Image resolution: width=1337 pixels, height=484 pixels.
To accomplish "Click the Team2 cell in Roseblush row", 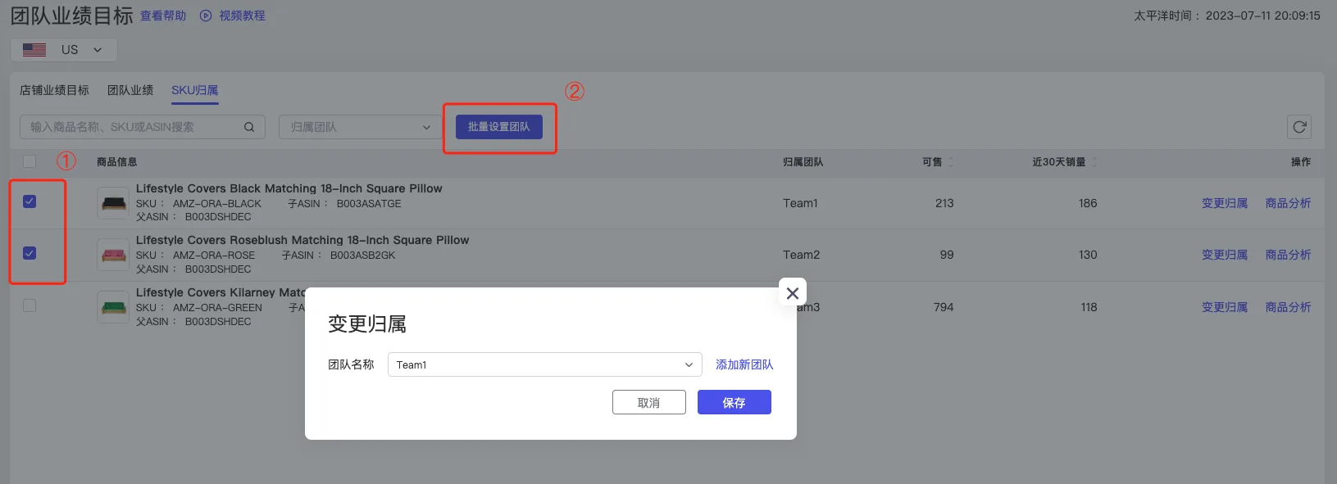I will pos(801,255).
